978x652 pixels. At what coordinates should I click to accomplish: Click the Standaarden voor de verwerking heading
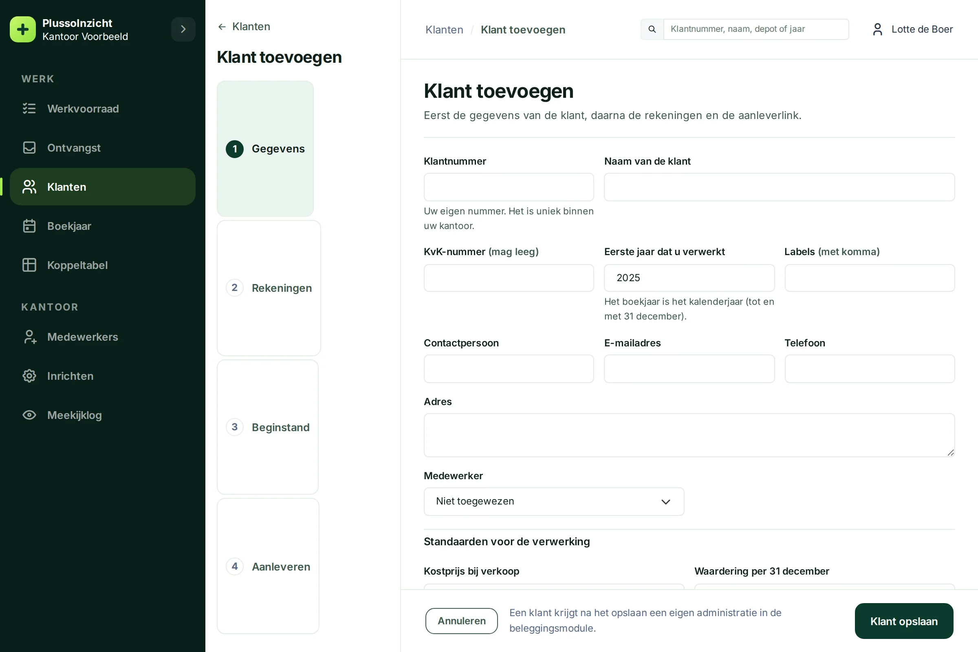(x=507, y=542)
